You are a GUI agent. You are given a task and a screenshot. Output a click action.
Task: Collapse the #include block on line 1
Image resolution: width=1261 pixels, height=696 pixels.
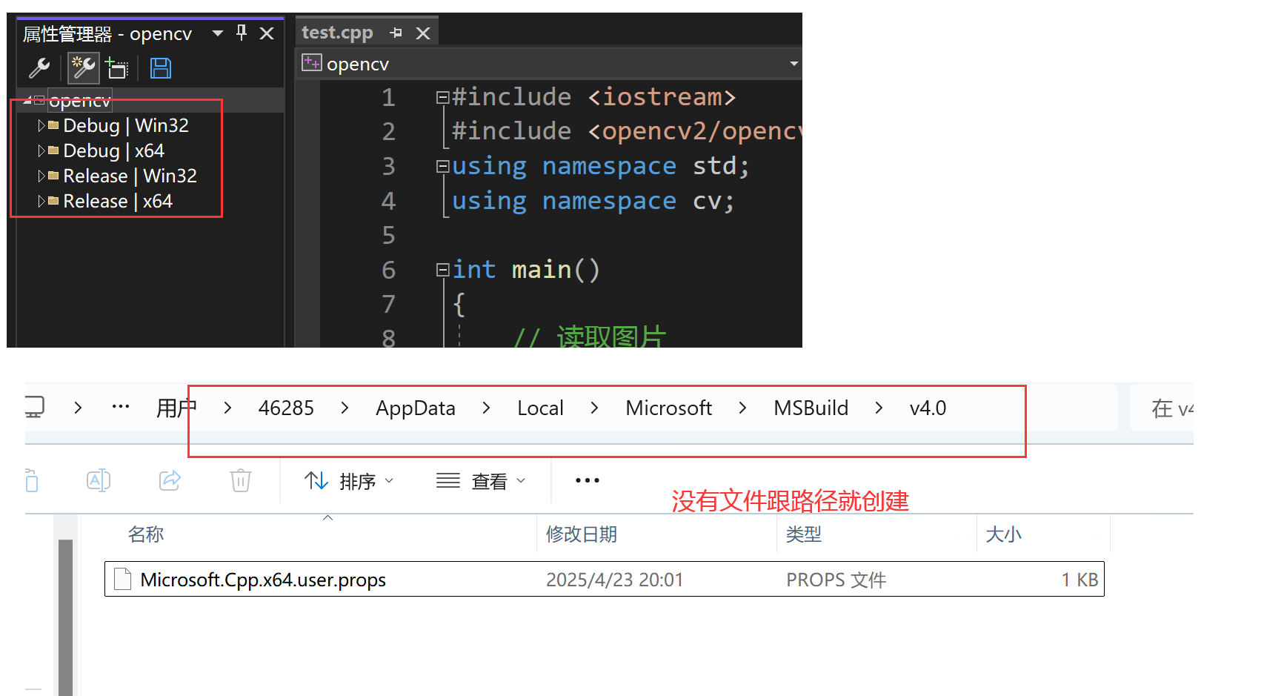click(x=442, y=97)
